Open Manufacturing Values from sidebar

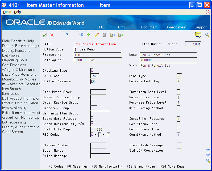point(19,79)
